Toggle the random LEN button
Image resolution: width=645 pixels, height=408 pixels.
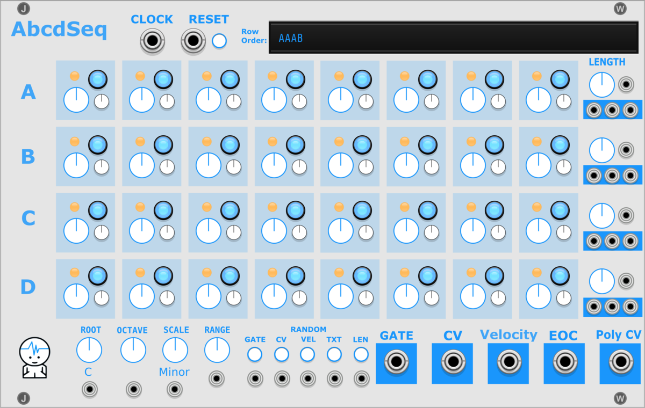click(x=361, y=354)
